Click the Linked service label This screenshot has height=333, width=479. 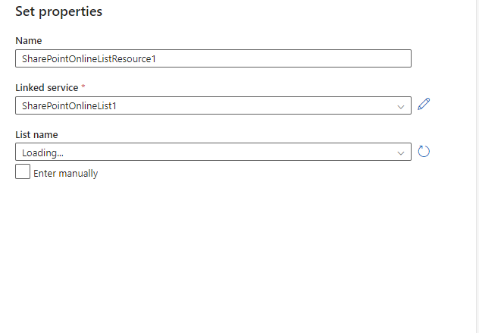click(x=47, y=88)
